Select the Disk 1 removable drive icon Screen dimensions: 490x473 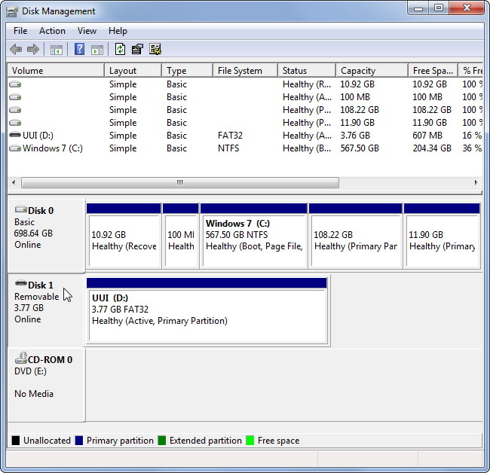coord(20,285)
